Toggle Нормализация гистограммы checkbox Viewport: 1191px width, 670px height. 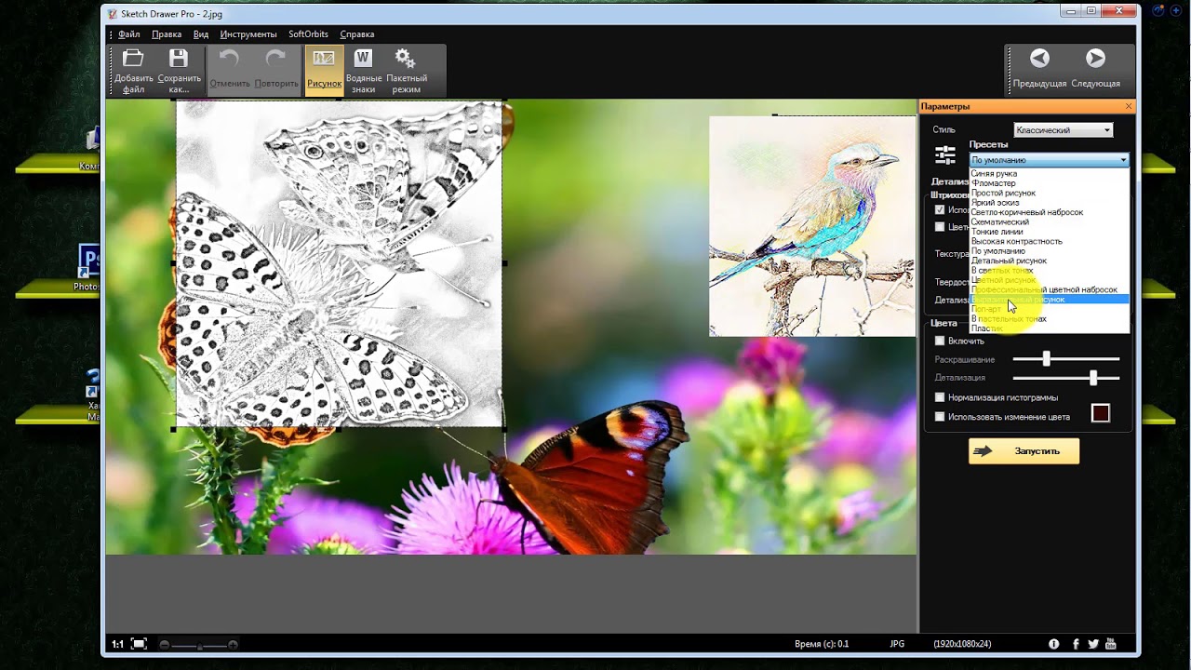tap(940, 398)
